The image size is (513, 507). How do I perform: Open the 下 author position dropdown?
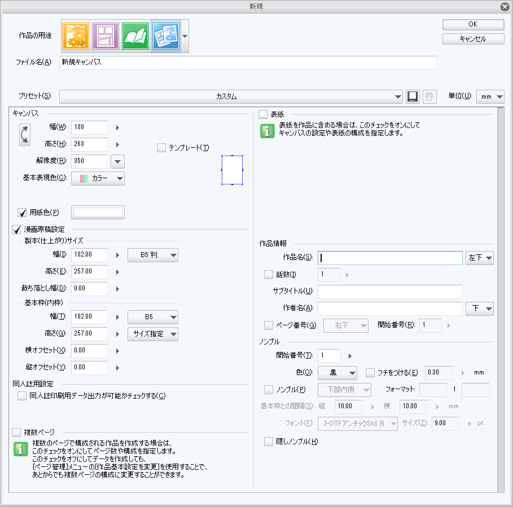click(x=480, y=308)
